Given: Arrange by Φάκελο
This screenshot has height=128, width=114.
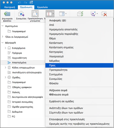Looking at the screenshot, I should coord(79,83).
